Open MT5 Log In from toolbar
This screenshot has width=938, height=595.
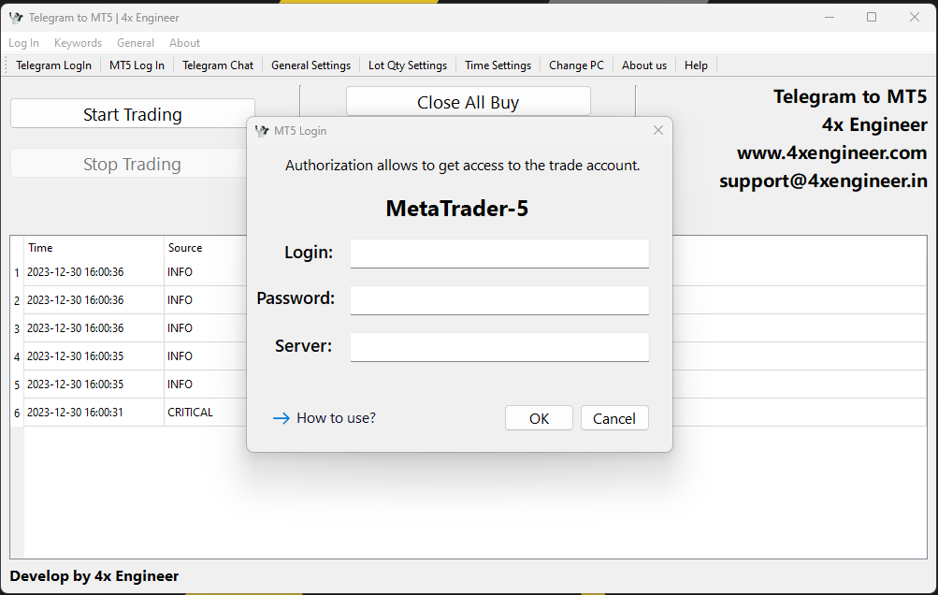[137, 65]
